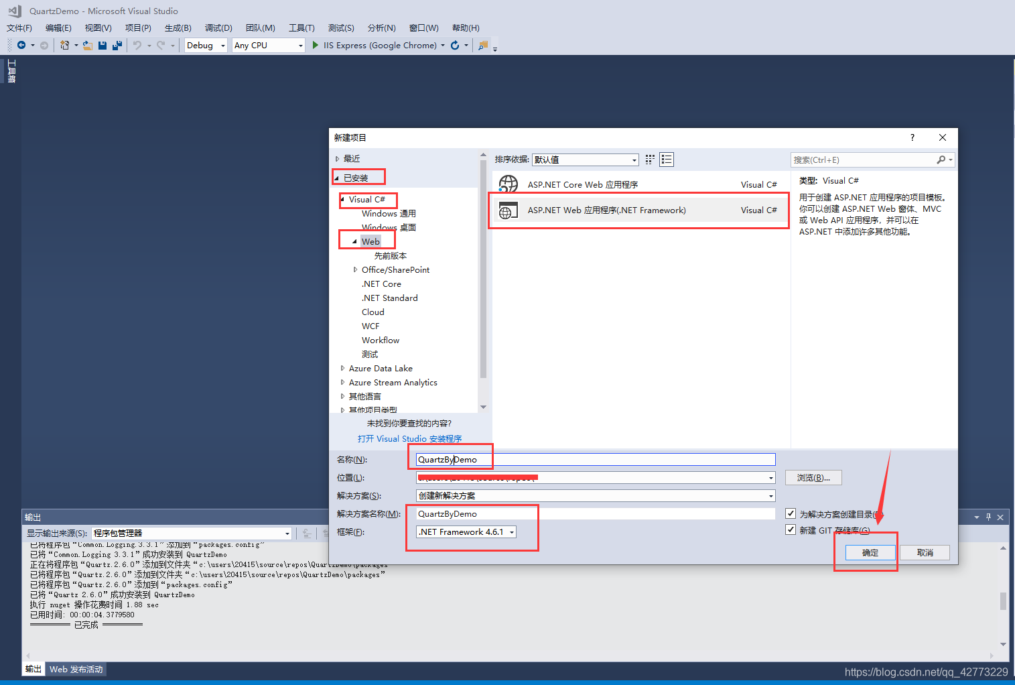Collapse the Visual C# tree node
The height and width of the screenshot is (685, 1015).
(342, 199)
